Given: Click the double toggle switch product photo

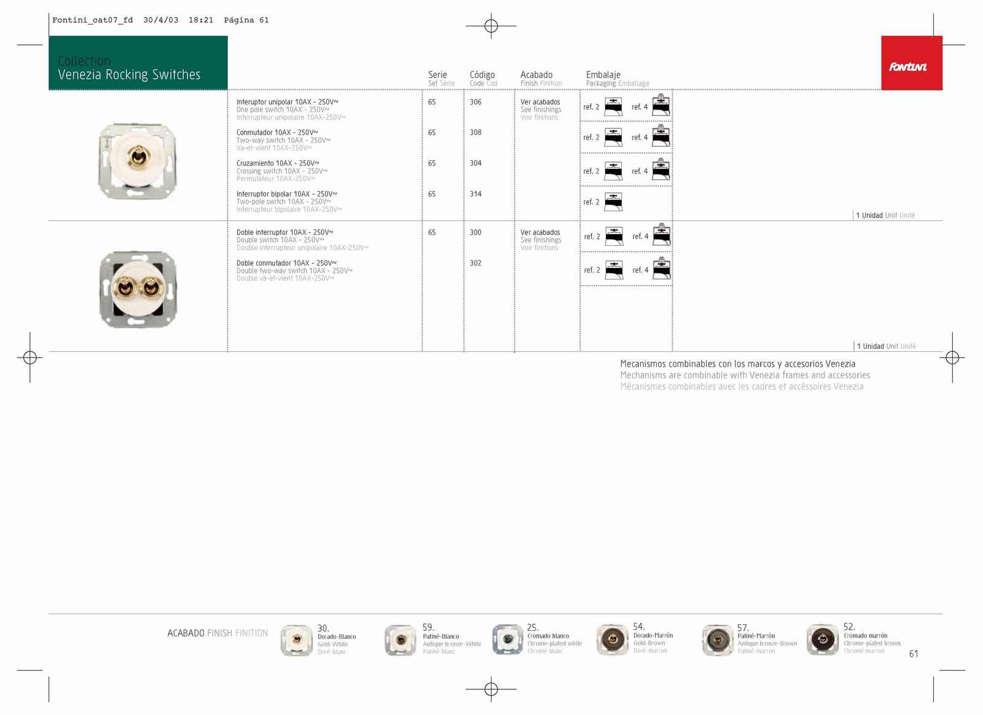Looking at the screenshot, I should 138,289.
